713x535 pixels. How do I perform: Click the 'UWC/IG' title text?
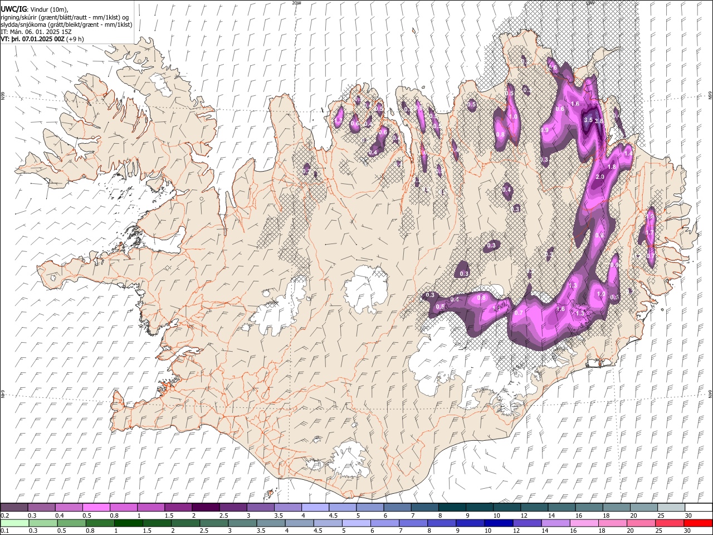pos(13,9)
